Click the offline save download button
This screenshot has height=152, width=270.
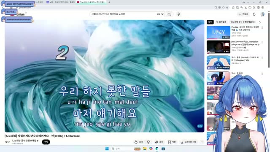pyautogui.click(x=188, y=142)
